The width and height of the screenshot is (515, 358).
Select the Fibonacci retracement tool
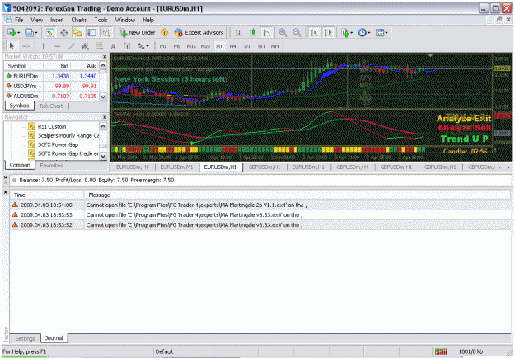point(99,46)
